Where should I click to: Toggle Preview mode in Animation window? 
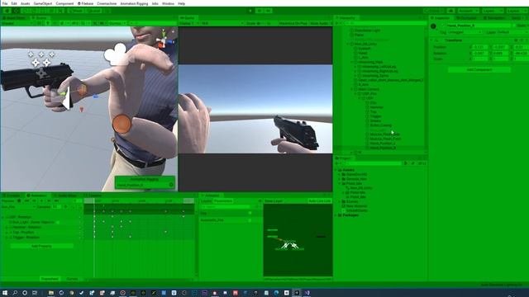coord(7,200)
